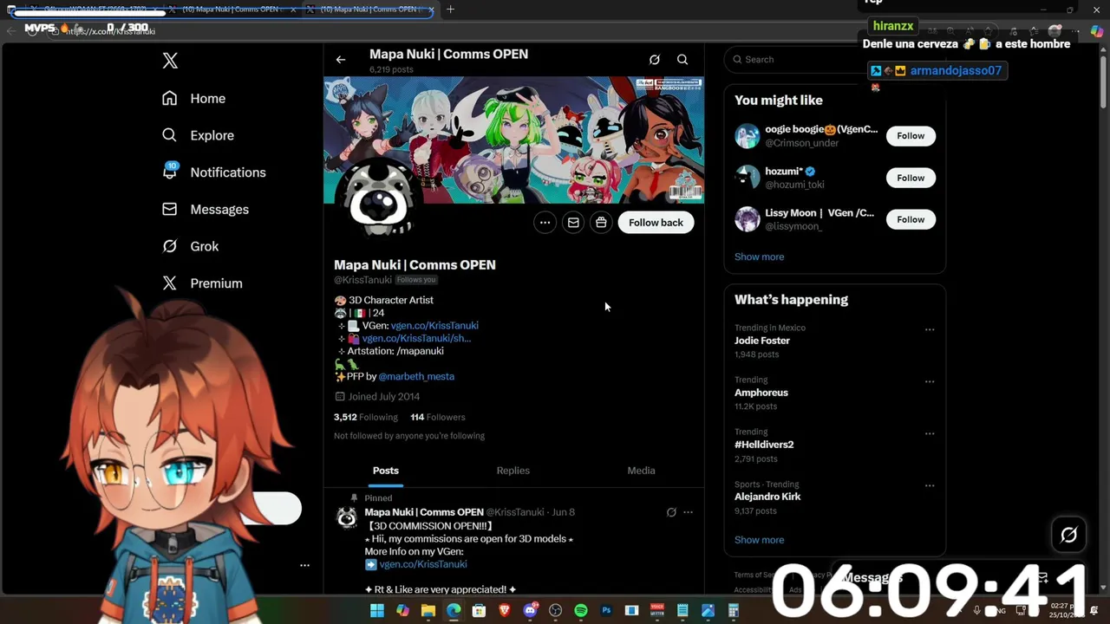The height and width of the screenshot is (624, 1110).
Task: View the 114 Followers list
Action: (438, 418)
